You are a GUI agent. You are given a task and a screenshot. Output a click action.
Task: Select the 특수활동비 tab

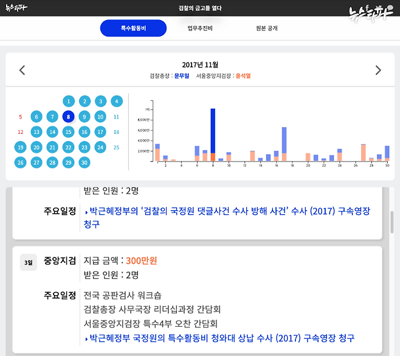click(x=133, y=28)
